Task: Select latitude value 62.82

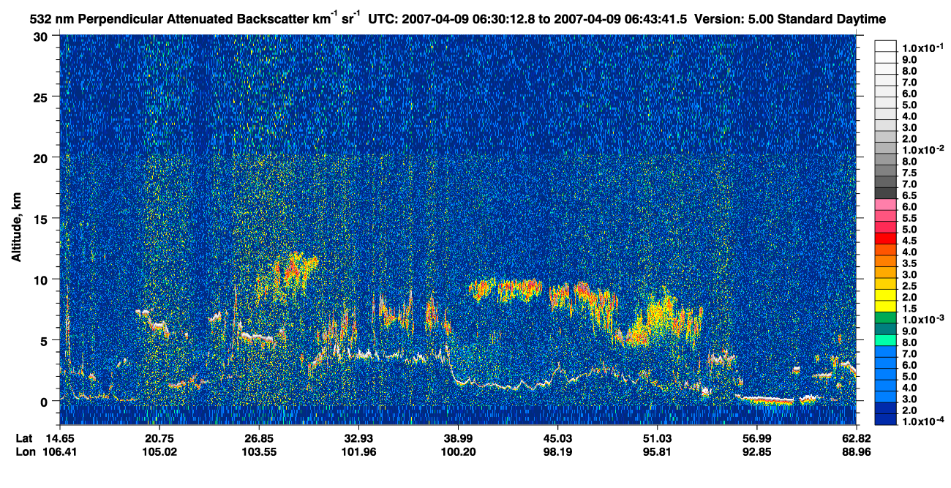Action: 856,438
